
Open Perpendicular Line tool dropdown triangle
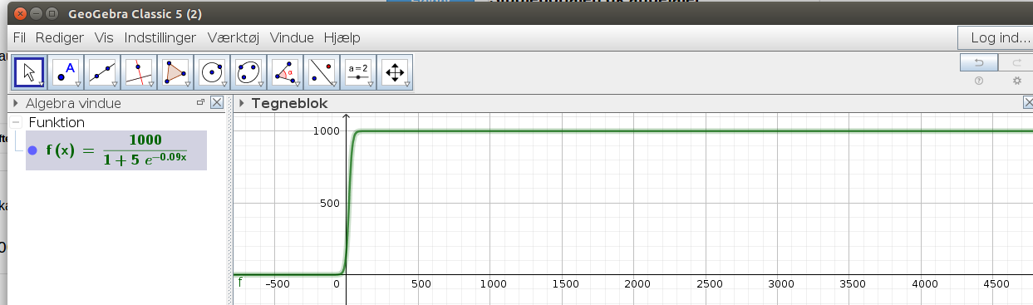tap(150, 85)
